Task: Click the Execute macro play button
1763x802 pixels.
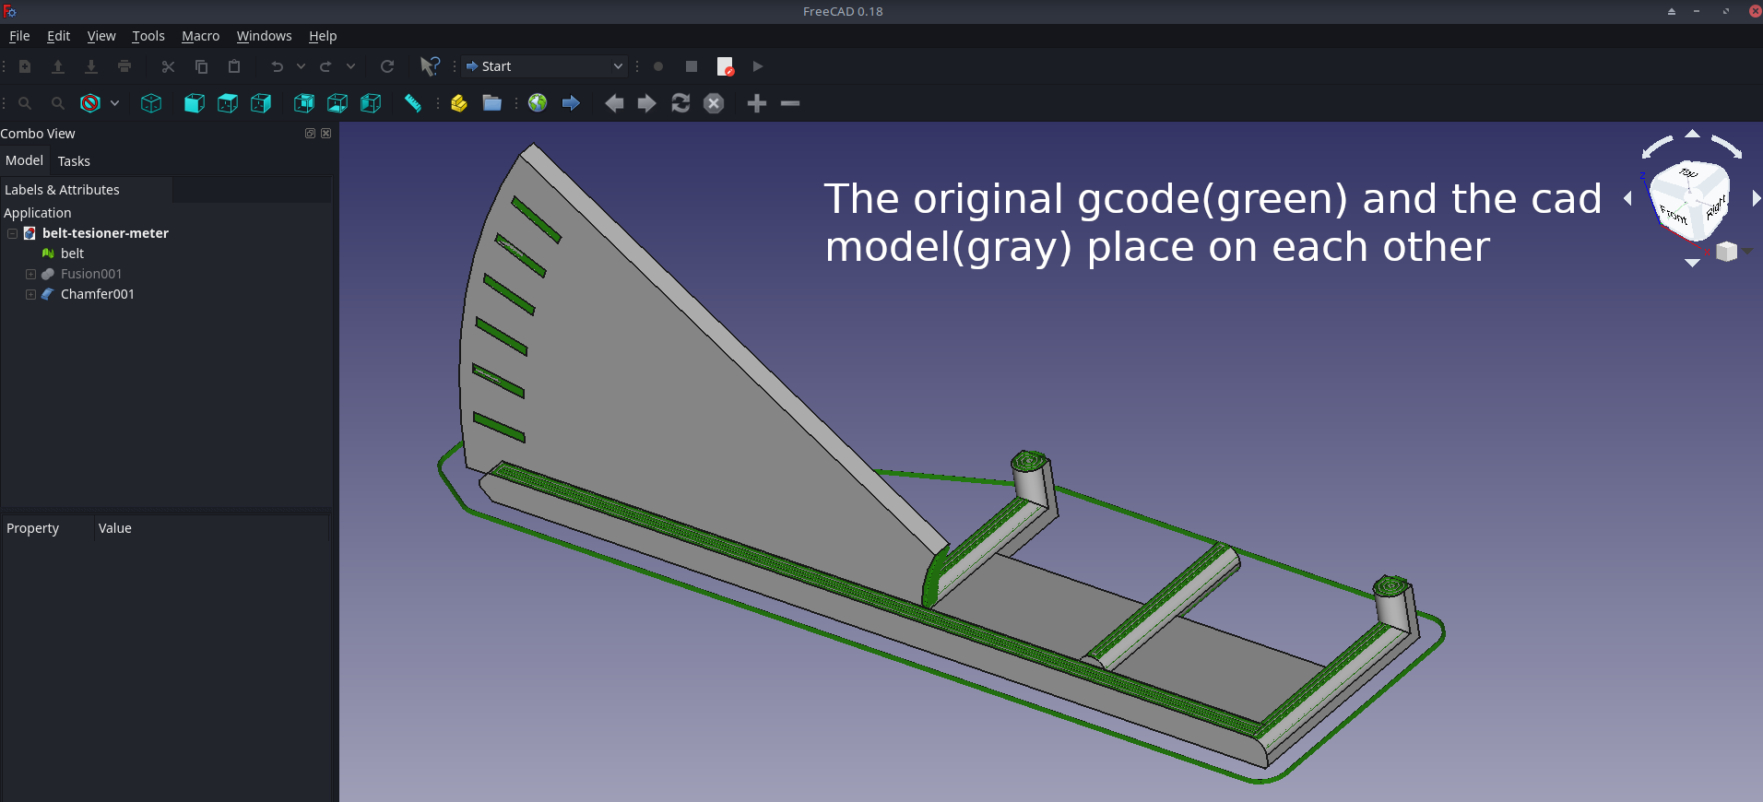Action: pyautogui.click(x=758, y=66)
